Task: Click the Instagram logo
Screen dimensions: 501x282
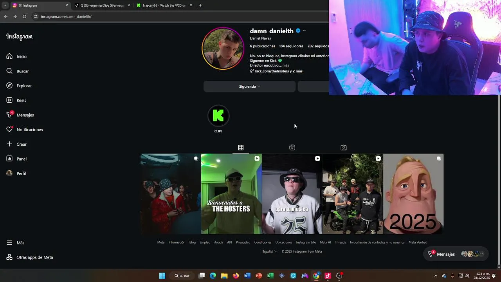Action: pyautogui.click(x=20, y=36)
